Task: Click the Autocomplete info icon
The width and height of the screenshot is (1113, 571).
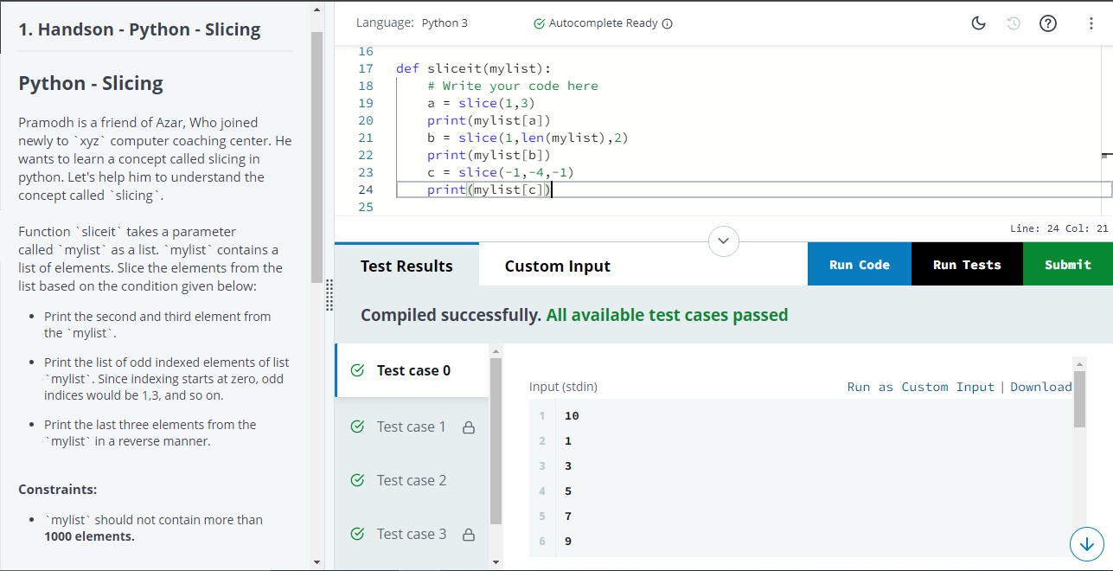Action: click(667, 23)
